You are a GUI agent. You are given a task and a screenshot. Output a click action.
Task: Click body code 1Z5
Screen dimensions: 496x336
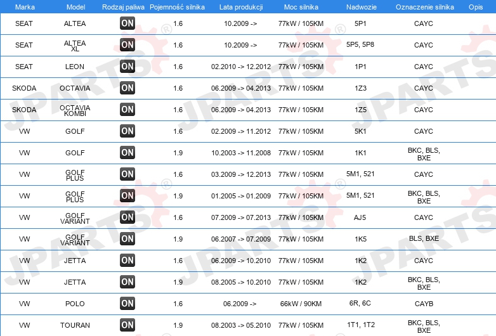coord(360,110)
